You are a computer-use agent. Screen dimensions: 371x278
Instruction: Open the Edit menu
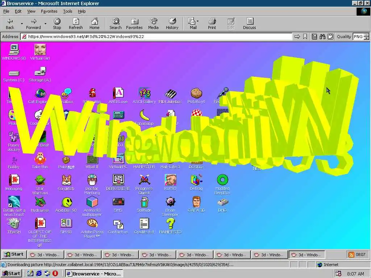click(x=18, y=11)
